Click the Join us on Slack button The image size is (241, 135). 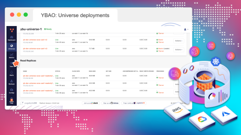coord(91,103)
